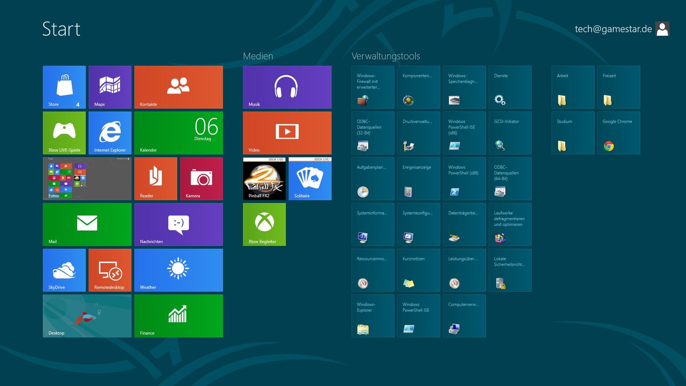Switch to the Desktop tile

(x=87, y=316)
